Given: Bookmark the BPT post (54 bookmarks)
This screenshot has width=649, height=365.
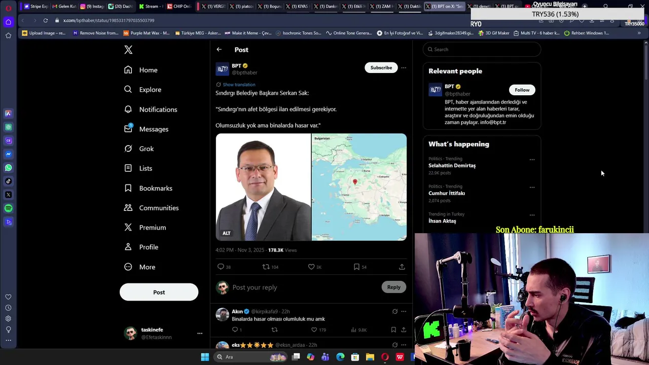Looking at the screenshot, I should click(x=356, y=267).
